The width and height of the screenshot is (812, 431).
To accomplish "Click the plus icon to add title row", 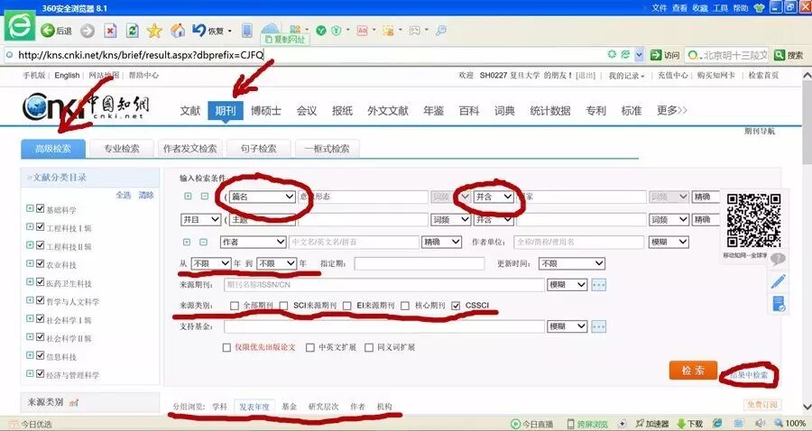I will point(188,197).
